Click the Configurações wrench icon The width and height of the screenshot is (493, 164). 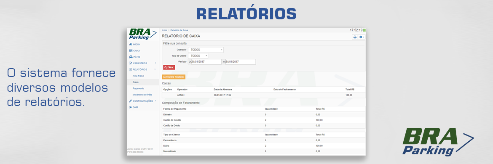(x=131, y=101)
